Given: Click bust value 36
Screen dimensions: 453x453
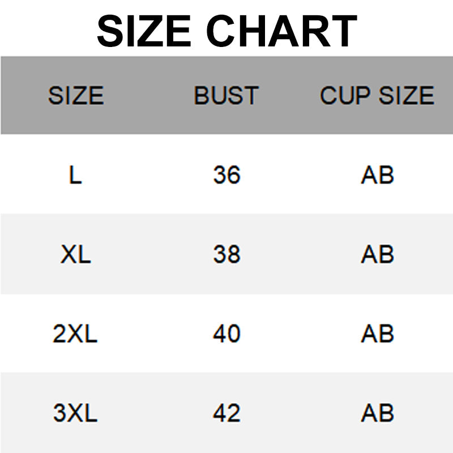Looking at the screenshot, I should pos(226,176).
